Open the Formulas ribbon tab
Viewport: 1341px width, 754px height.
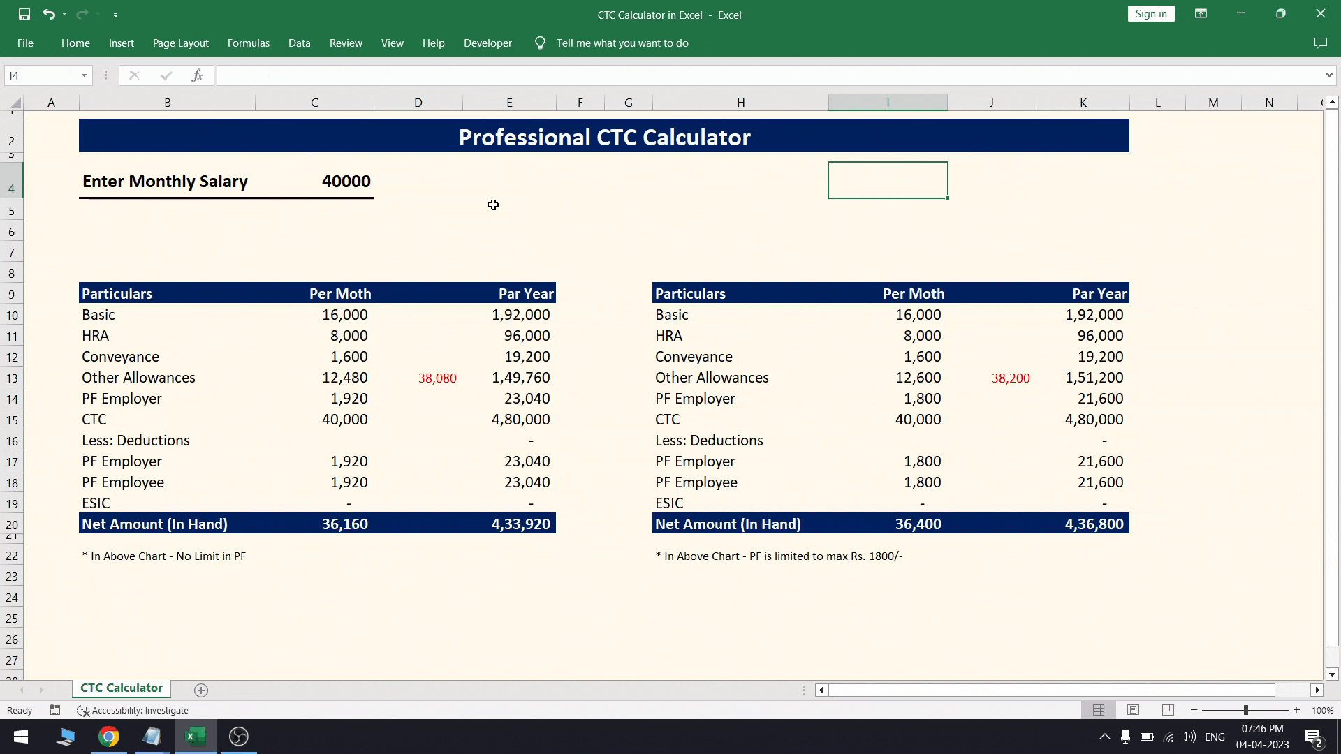point(249,43)
